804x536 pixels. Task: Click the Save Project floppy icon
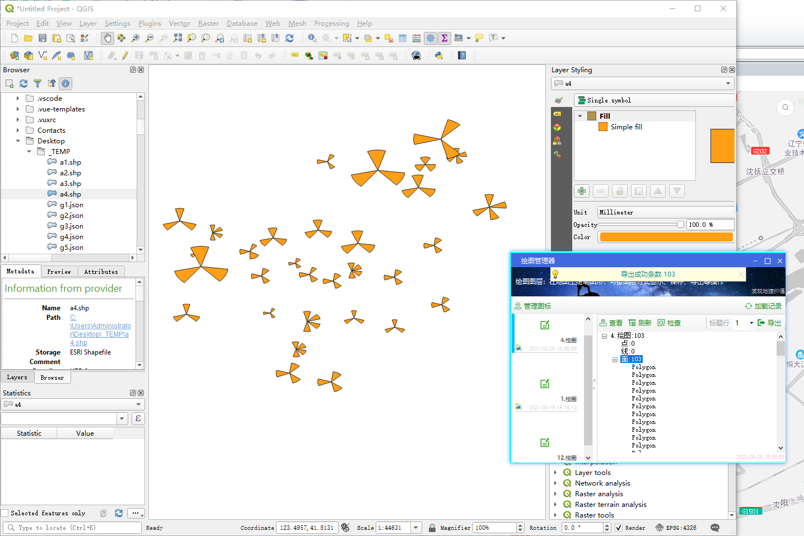pyautogui.click(x=43, y=38)
